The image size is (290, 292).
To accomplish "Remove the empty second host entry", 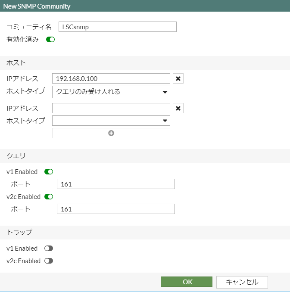I will [178, 108].
